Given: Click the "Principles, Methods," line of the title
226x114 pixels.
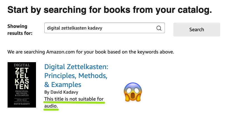Looking at the screenshot, I should (76, 76).
